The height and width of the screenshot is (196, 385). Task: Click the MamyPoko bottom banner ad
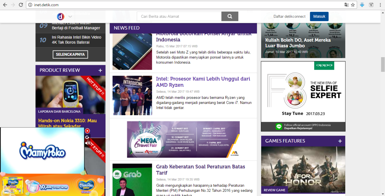click(53, 184)
